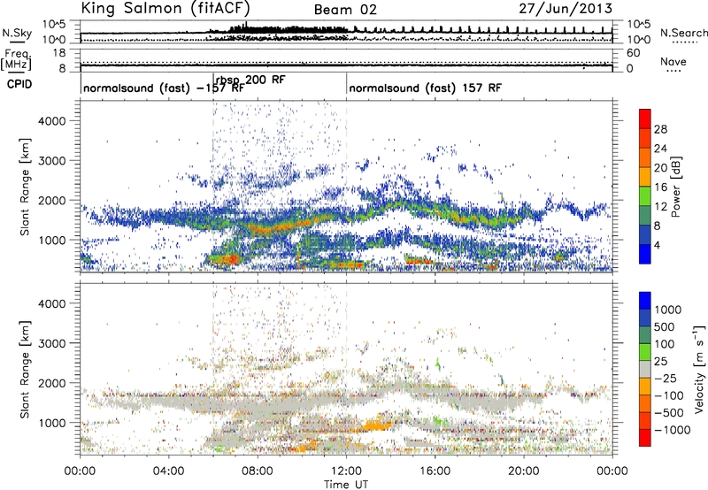This screenshot has width=708, height=490.
Task: Click the N.Search legend label
Action: pyautogui.click(x=683, y=33)
